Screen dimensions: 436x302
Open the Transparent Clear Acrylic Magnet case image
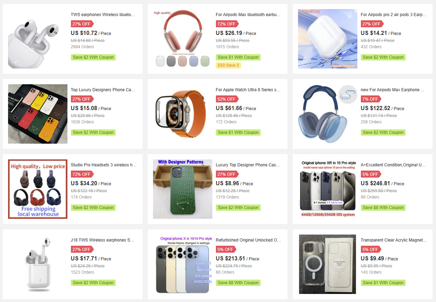click(328, 264)
